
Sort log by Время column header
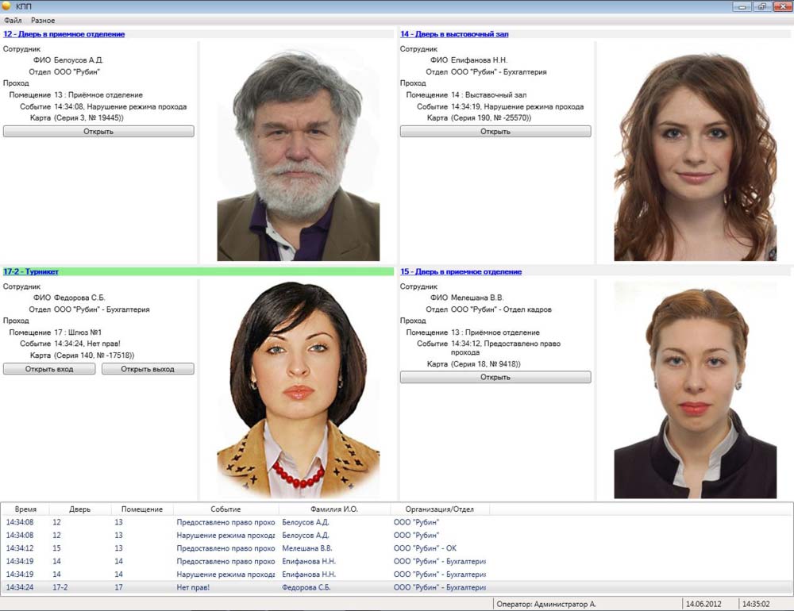coord(25,509)
